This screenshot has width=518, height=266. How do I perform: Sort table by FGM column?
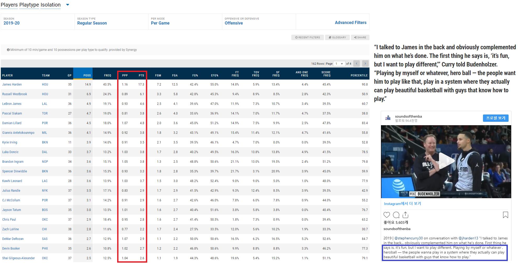click(x=158, y=75)
